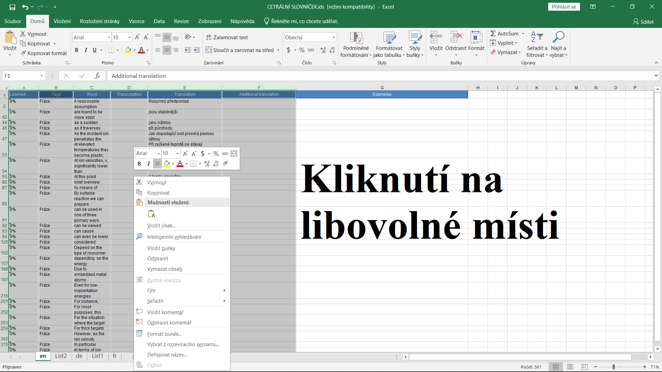
Task: Toggle Italic in the mini toolbar
Action: pos(148,164)
